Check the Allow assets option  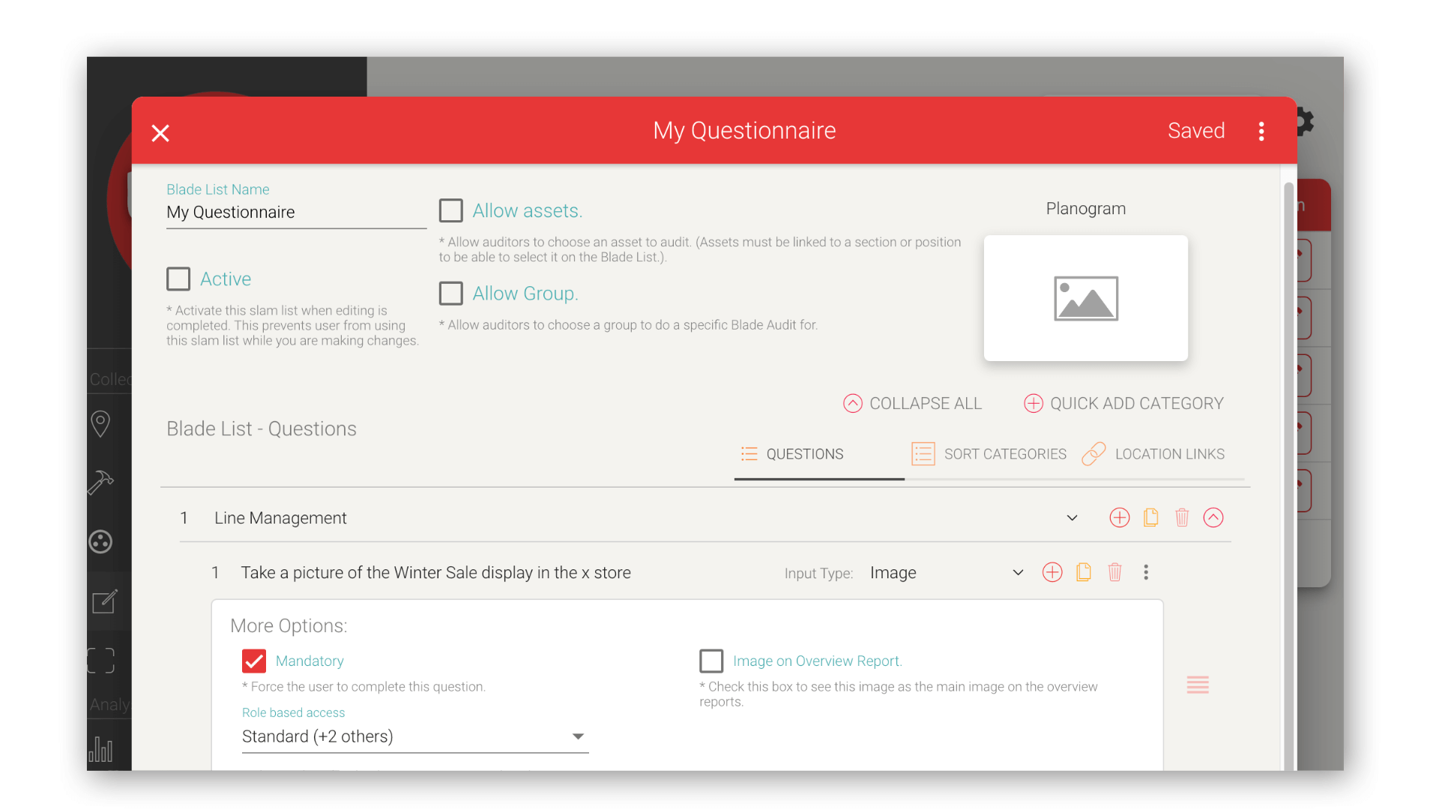tap(450, 210)
